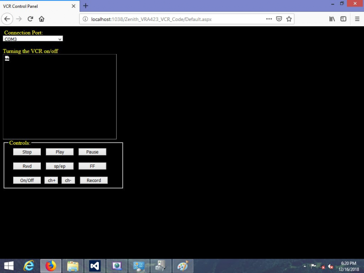Open the computer device taskbar icon
This screenshot has width=364, height=273.
(x=161, y=266)
